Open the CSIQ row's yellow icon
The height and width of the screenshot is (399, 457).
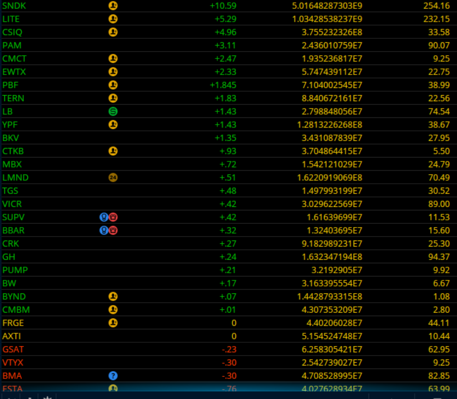click(113, 32)
